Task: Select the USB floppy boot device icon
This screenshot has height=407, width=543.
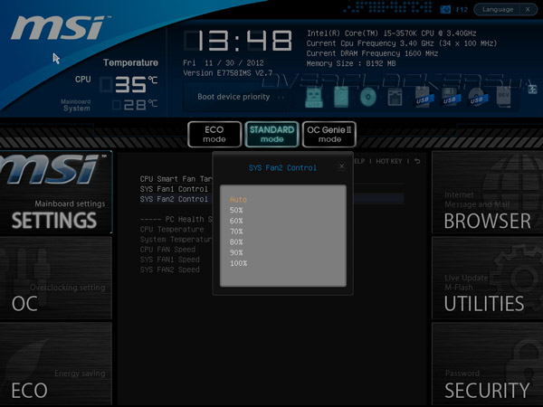Action: [x=450, y=98]
